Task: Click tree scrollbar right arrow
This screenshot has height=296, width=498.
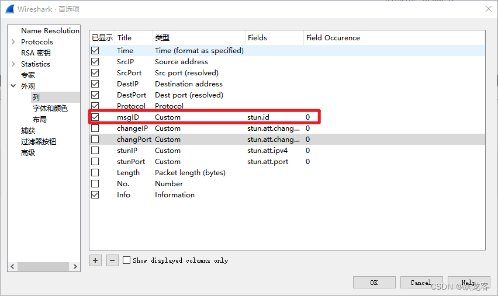Action: coord(75,266)
